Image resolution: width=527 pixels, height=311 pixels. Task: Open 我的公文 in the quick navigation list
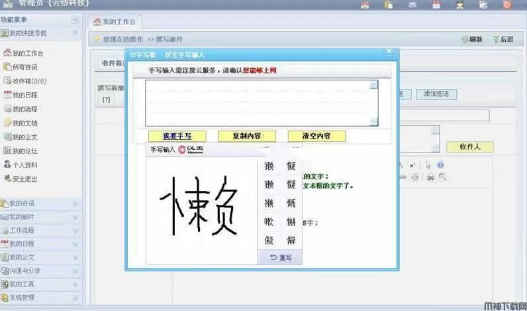20,137
